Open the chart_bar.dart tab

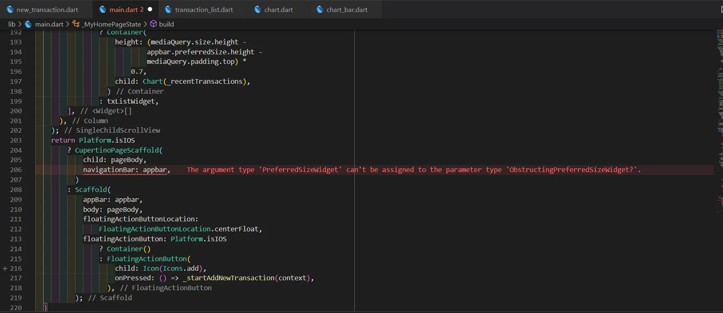coord(347,10)
